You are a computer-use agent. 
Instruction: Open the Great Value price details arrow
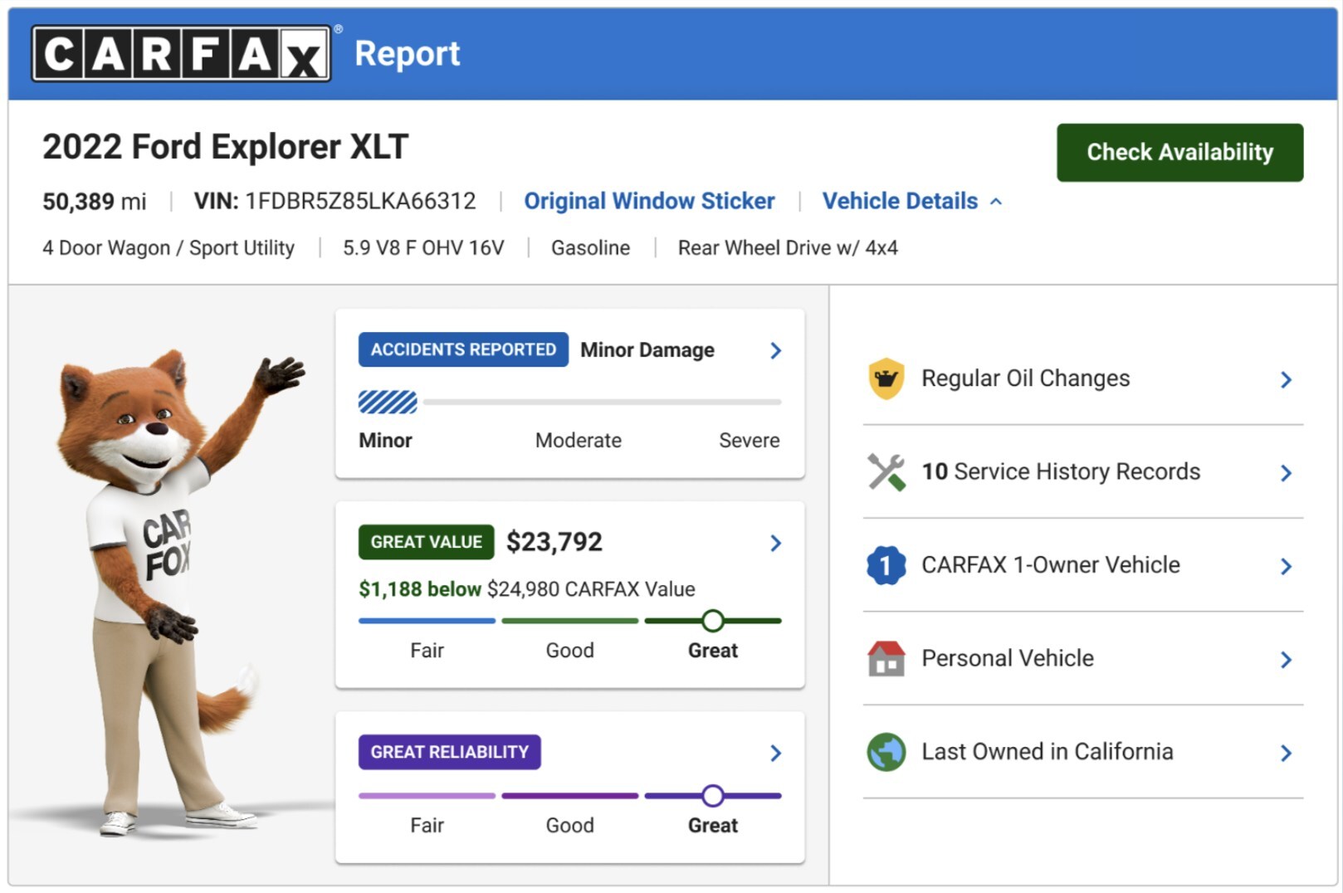coord(775,544)
